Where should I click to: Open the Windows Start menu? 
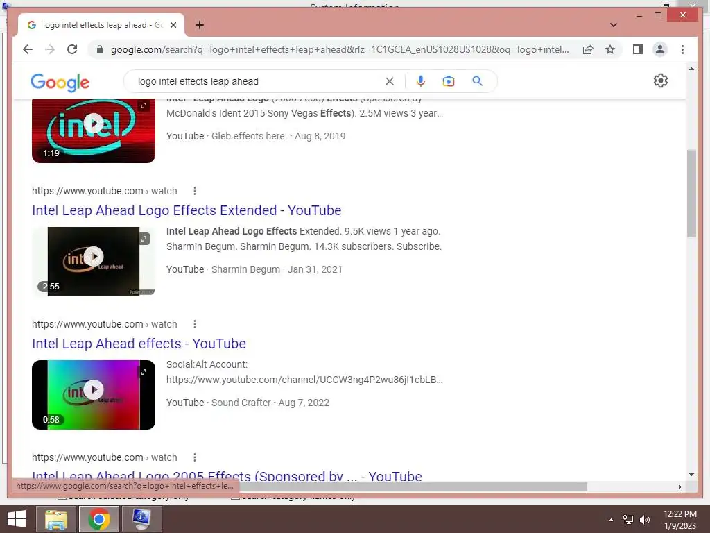click(x=17, y=519)
